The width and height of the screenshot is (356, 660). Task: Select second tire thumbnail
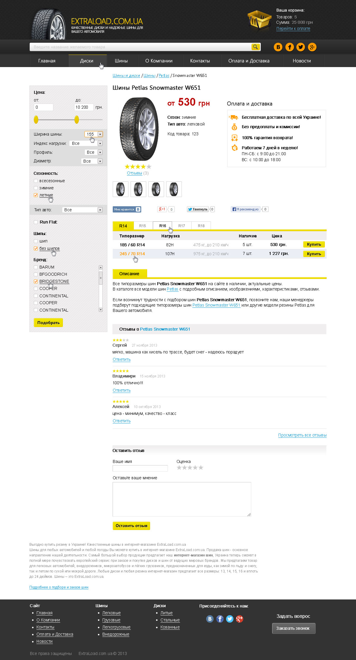click(x=138, y=189)
